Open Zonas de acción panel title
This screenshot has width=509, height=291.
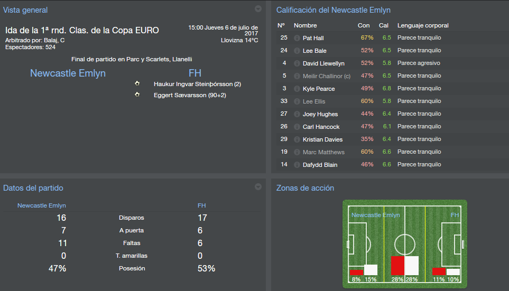tap(305, 188)
